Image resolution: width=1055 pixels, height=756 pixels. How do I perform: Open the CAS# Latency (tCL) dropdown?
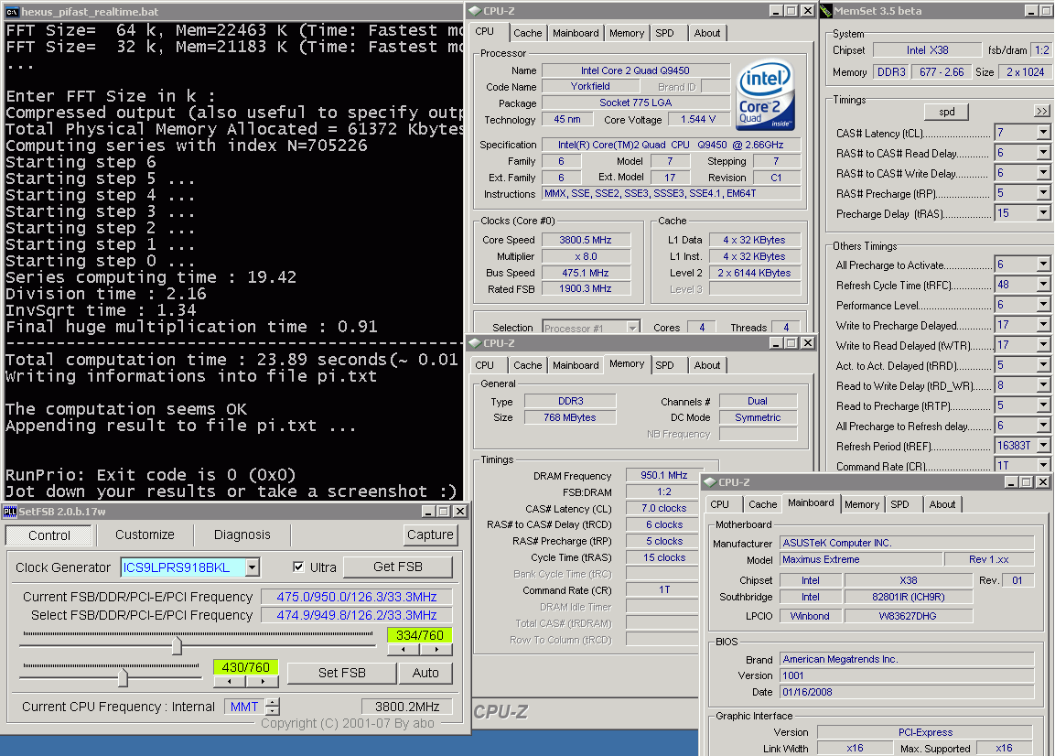pyautogui.click(x=1043, y=133)
